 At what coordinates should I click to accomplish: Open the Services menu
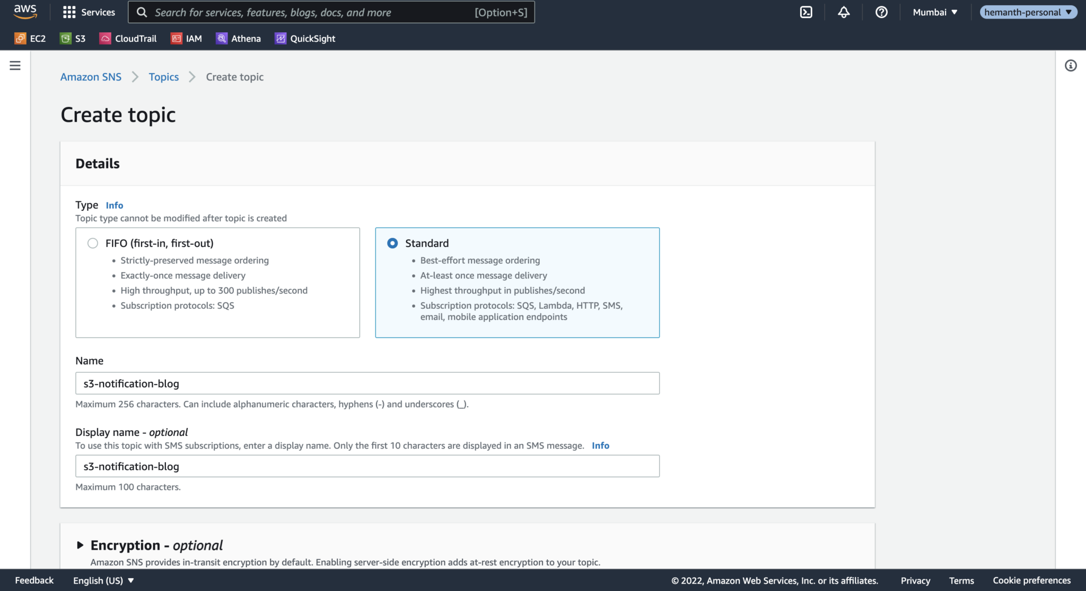tap(89, 12)
